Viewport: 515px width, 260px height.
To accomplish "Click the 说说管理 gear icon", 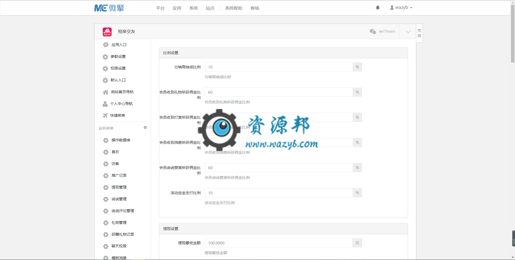I will pos(106,199).
